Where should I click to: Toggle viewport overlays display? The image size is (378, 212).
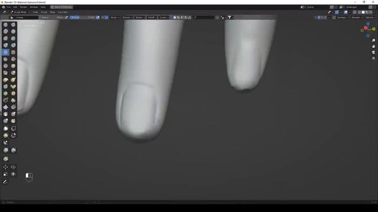coord(346,12)
